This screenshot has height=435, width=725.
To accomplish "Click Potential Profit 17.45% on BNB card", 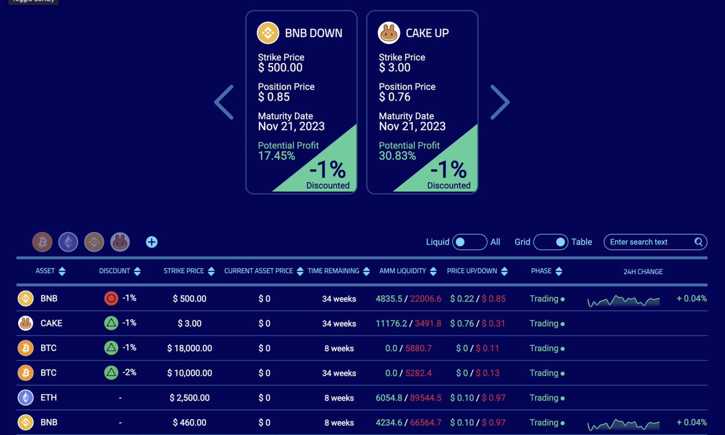I will coord(288,151).
